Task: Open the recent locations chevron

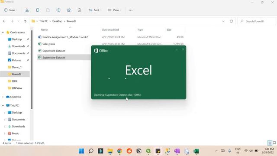Action: click(18, 21)
